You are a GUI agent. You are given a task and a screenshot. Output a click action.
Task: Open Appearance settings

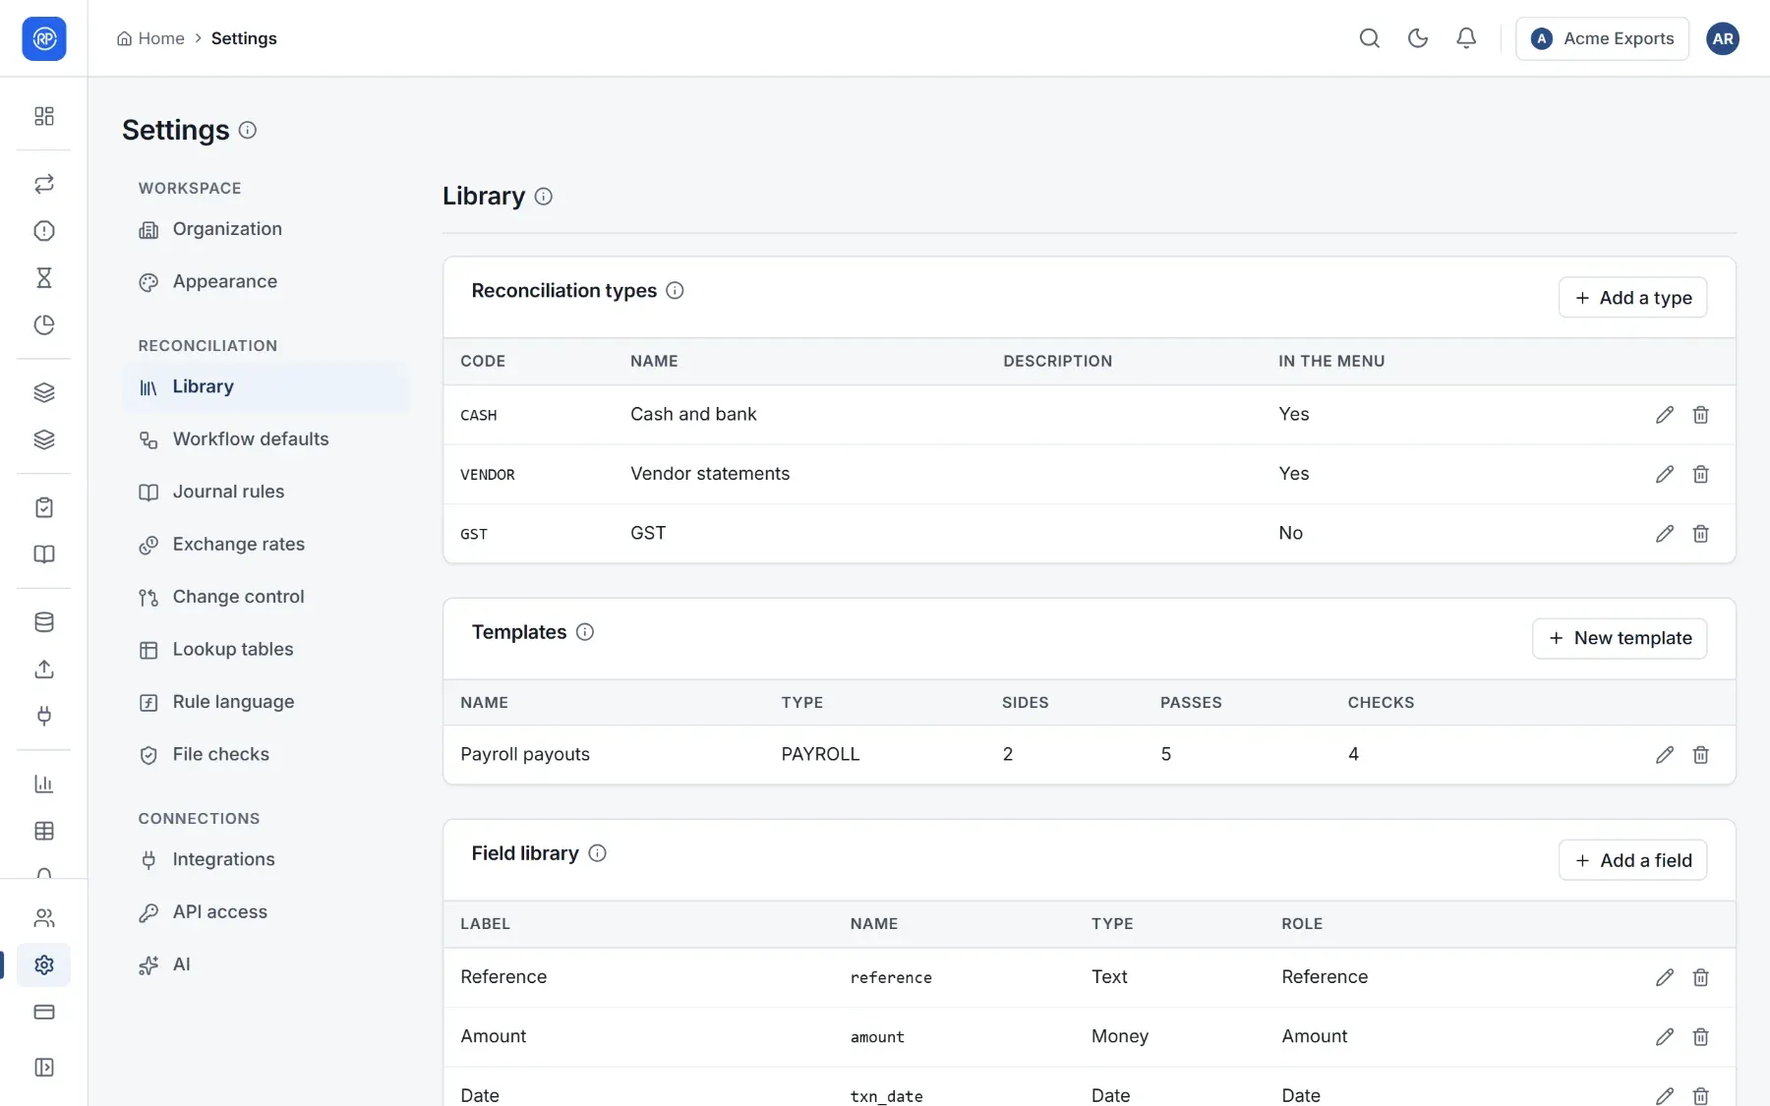point(265,282)
